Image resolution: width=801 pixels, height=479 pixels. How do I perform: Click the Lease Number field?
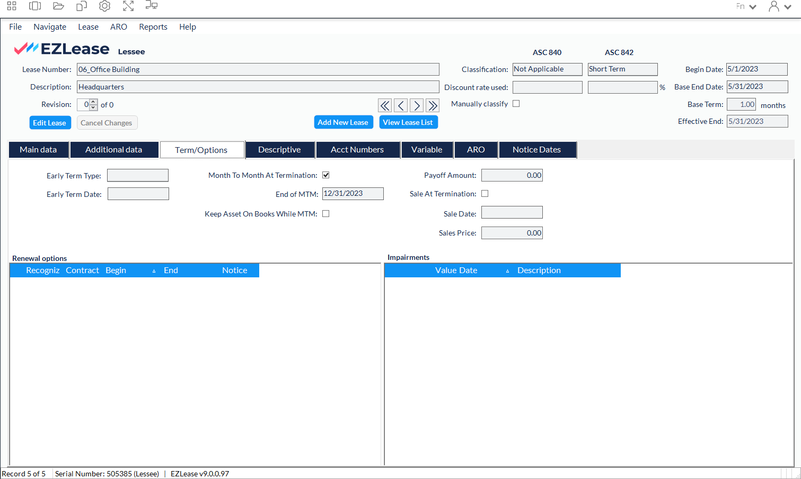point(258,69)
